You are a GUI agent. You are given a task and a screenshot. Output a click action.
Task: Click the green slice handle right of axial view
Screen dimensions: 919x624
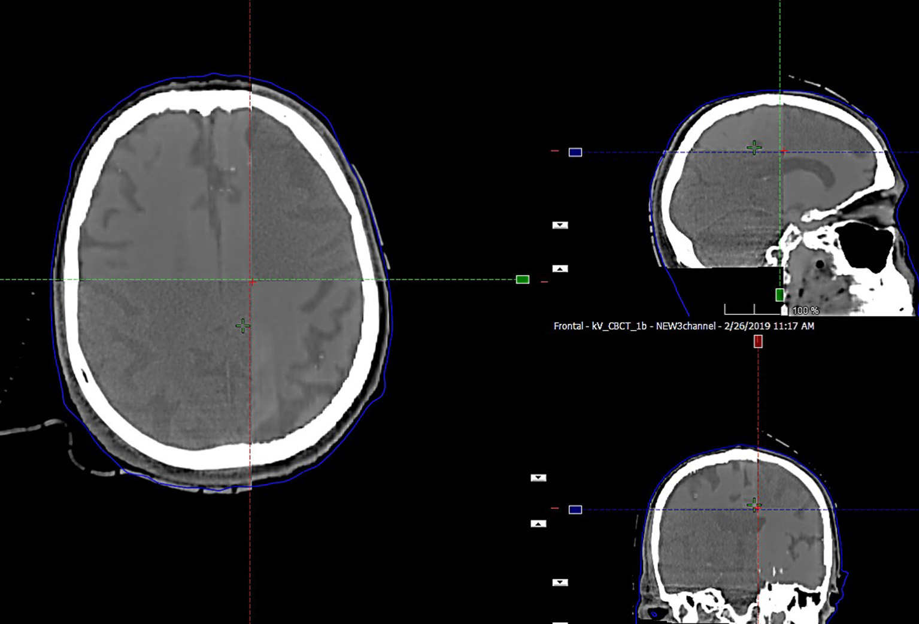[522, 280]
